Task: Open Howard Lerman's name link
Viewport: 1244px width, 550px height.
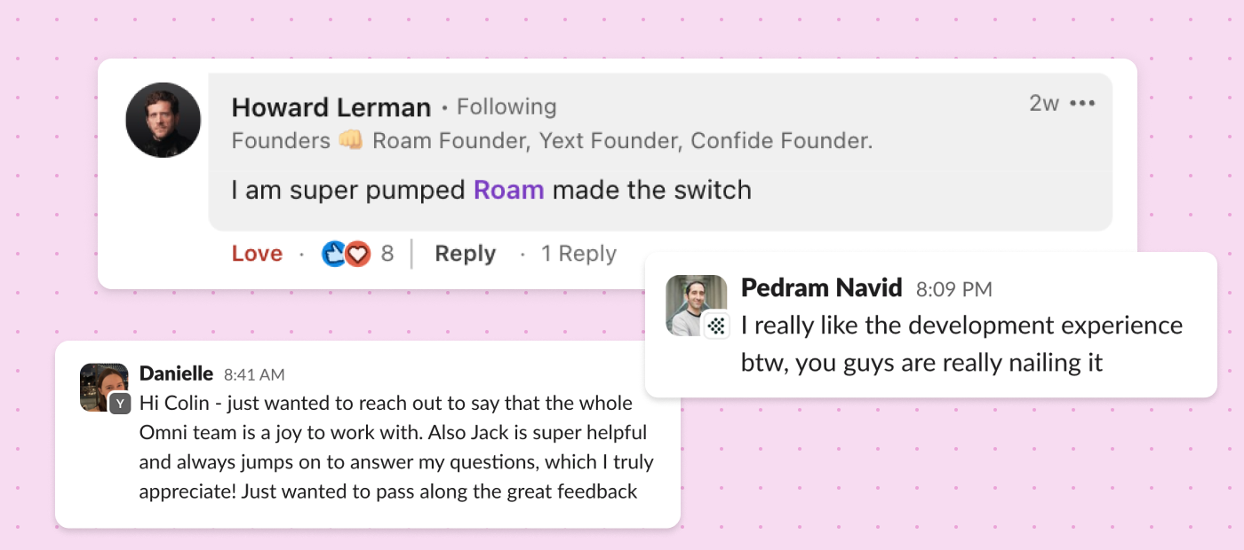Action: 331,107
